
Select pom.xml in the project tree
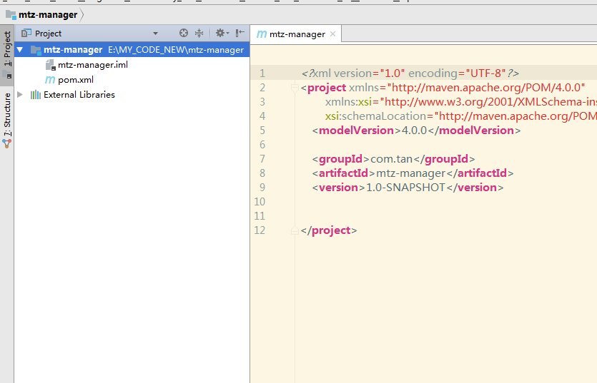76,80
